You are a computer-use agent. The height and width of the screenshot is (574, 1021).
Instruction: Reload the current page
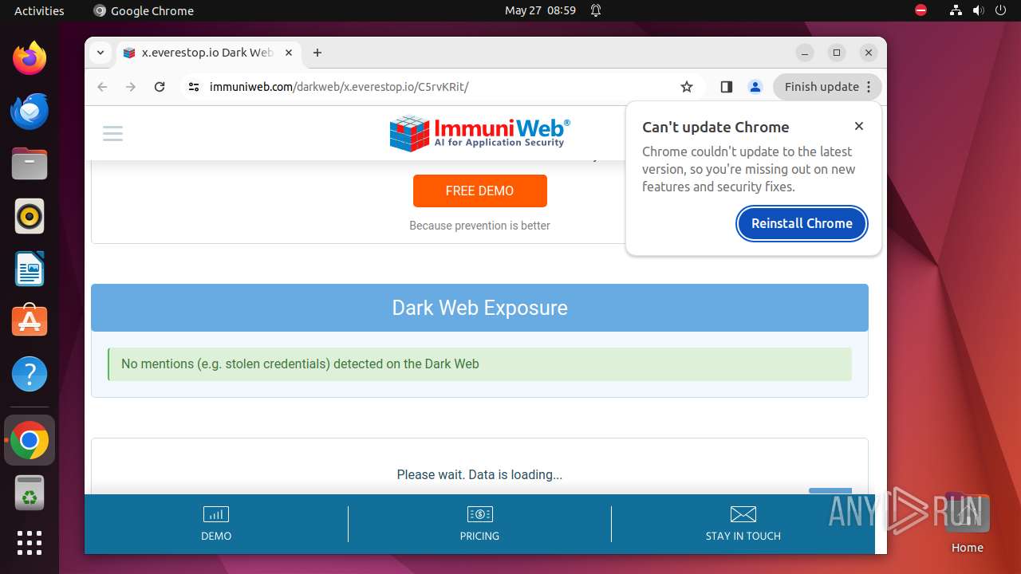coord(160,87)
